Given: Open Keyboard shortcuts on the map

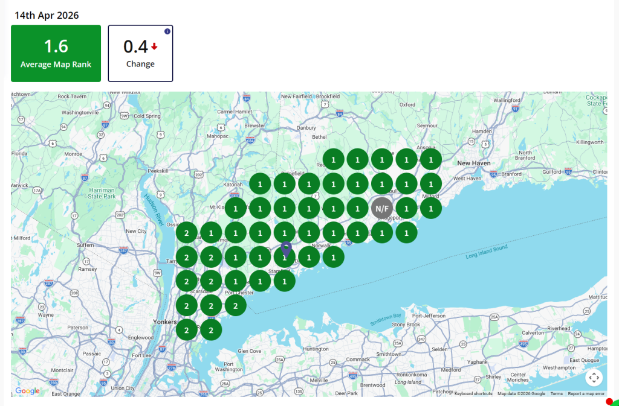Looking at the screenshot, I should pyautogui.click(x=473, y=393).
